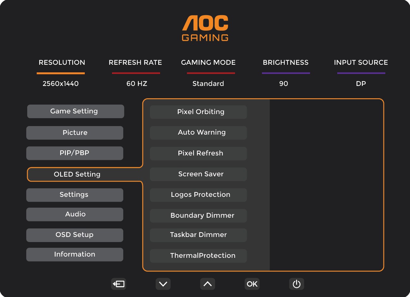Open the Game Setting menu
Viewport: 410px width, 297px height.
pyautogui.click(x=76, y=111)
